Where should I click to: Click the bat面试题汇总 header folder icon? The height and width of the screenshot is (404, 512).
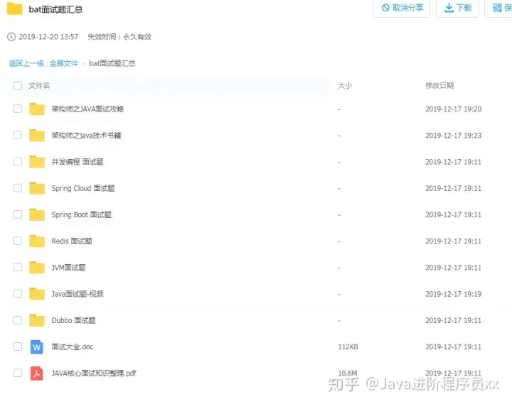(x=15, y=9)
